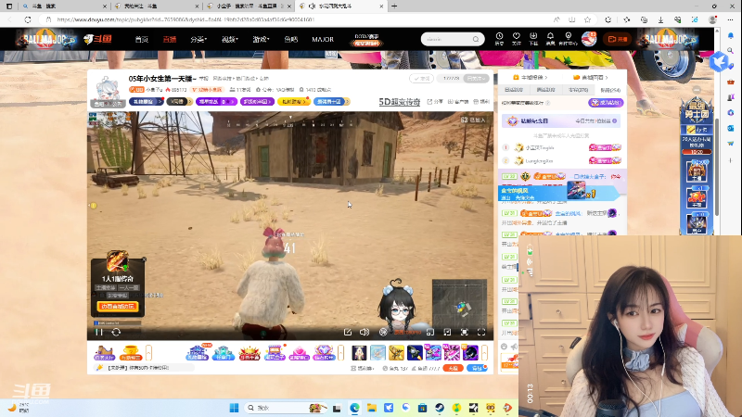Select 直播 in the Douyu navigation

pos(170,39)
